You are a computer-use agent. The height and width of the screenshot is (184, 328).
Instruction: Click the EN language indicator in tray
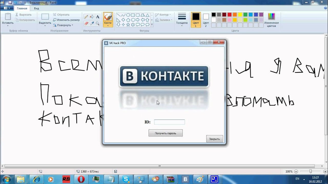point(297,179)
